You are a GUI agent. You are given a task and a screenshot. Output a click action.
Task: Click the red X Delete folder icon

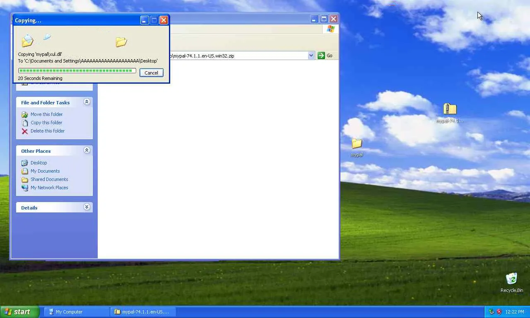24,131
